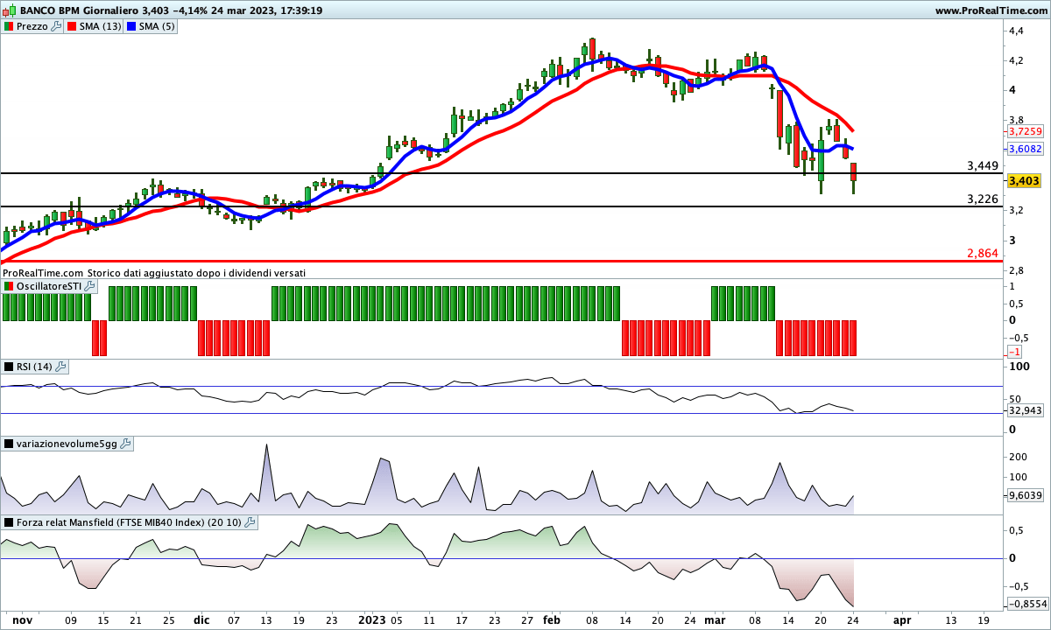This screenshot has height=630, width=1051.
Task: Select the SMA (5) indicator label
Action: (x=156, y=26)
